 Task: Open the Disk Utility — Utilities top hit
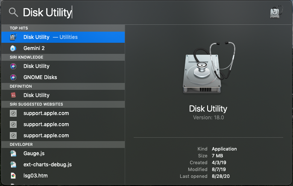pyautogui.click(x=63, y=37)
